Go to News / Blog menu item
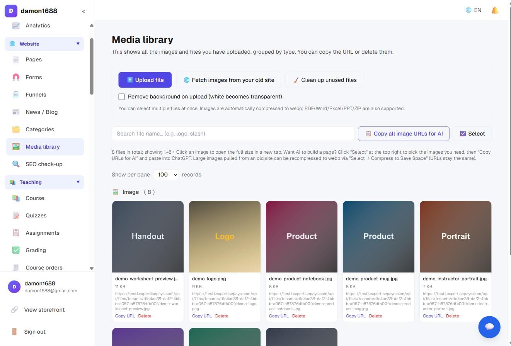Screen dimensions: 511x346 (45, 112)
